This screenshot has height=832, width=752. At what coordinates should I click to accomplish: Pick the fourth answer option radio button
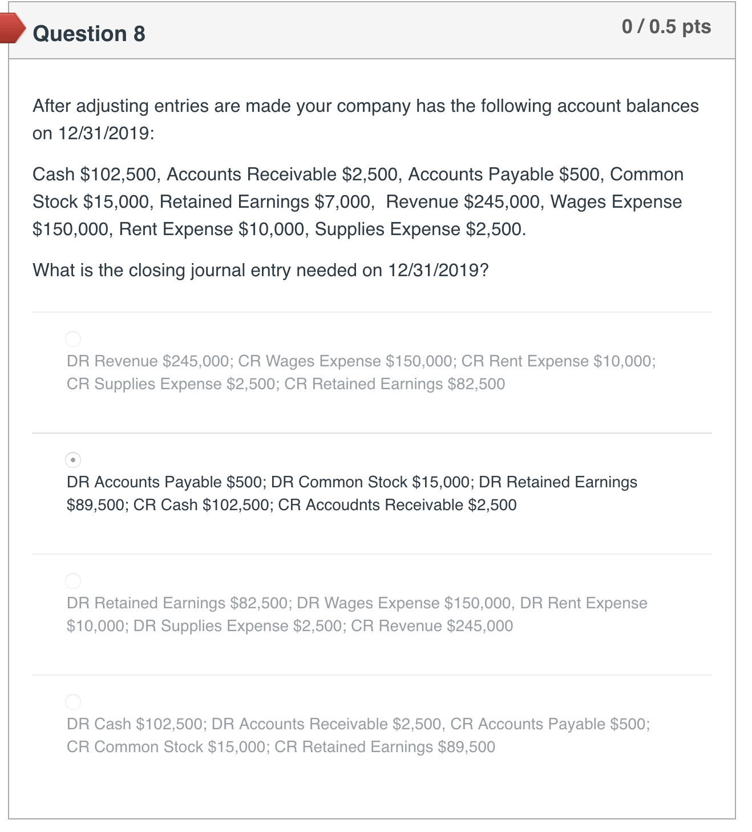(74, 701)
